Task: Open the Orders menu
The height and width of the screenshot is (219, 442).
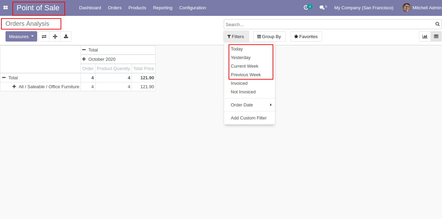Action: (115, 8)
